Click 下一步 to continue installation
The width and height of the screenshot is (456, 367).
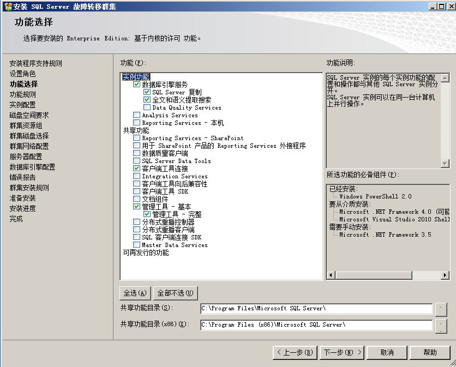[342, 352]
